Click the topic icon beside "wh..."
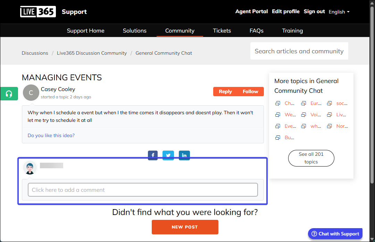Screen dimensions: 375x242 303,126
